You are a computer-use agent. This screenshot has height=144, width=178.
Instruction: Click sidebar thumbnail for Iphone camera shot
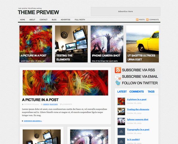coord(121,122)
